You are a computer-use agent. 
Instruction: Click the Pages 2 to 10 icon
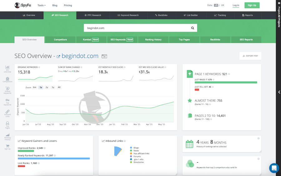point(190,116)
